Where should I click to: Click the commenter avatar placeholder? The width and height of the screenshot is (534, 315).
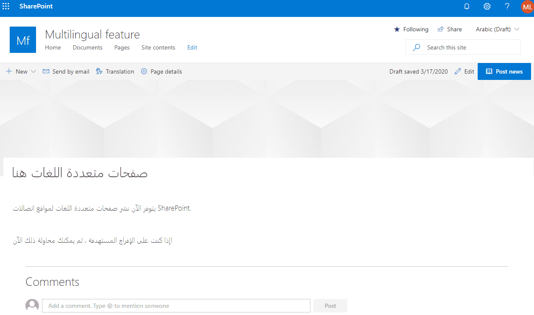pyautogui.click(x=32, y=305)
